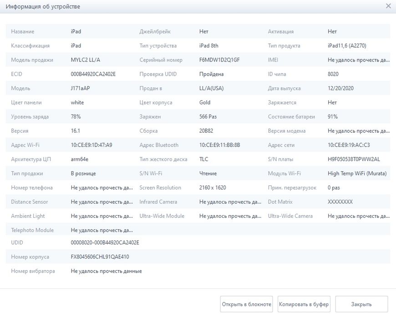Select body color value Gold
This screenshot has width=396, height=319.
point(205,103)
